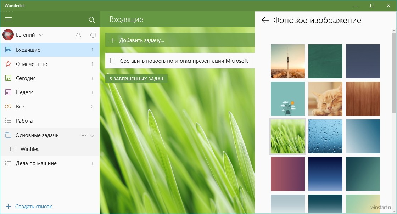Click the Входящие inbox icon
The height and width of the screenshot is (214, 397).
8,50
